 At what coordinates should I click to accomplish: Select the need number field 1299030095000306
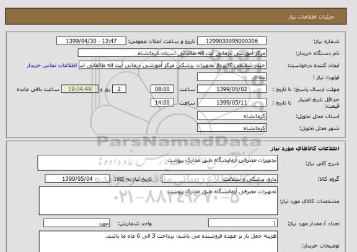click(232, 41)
